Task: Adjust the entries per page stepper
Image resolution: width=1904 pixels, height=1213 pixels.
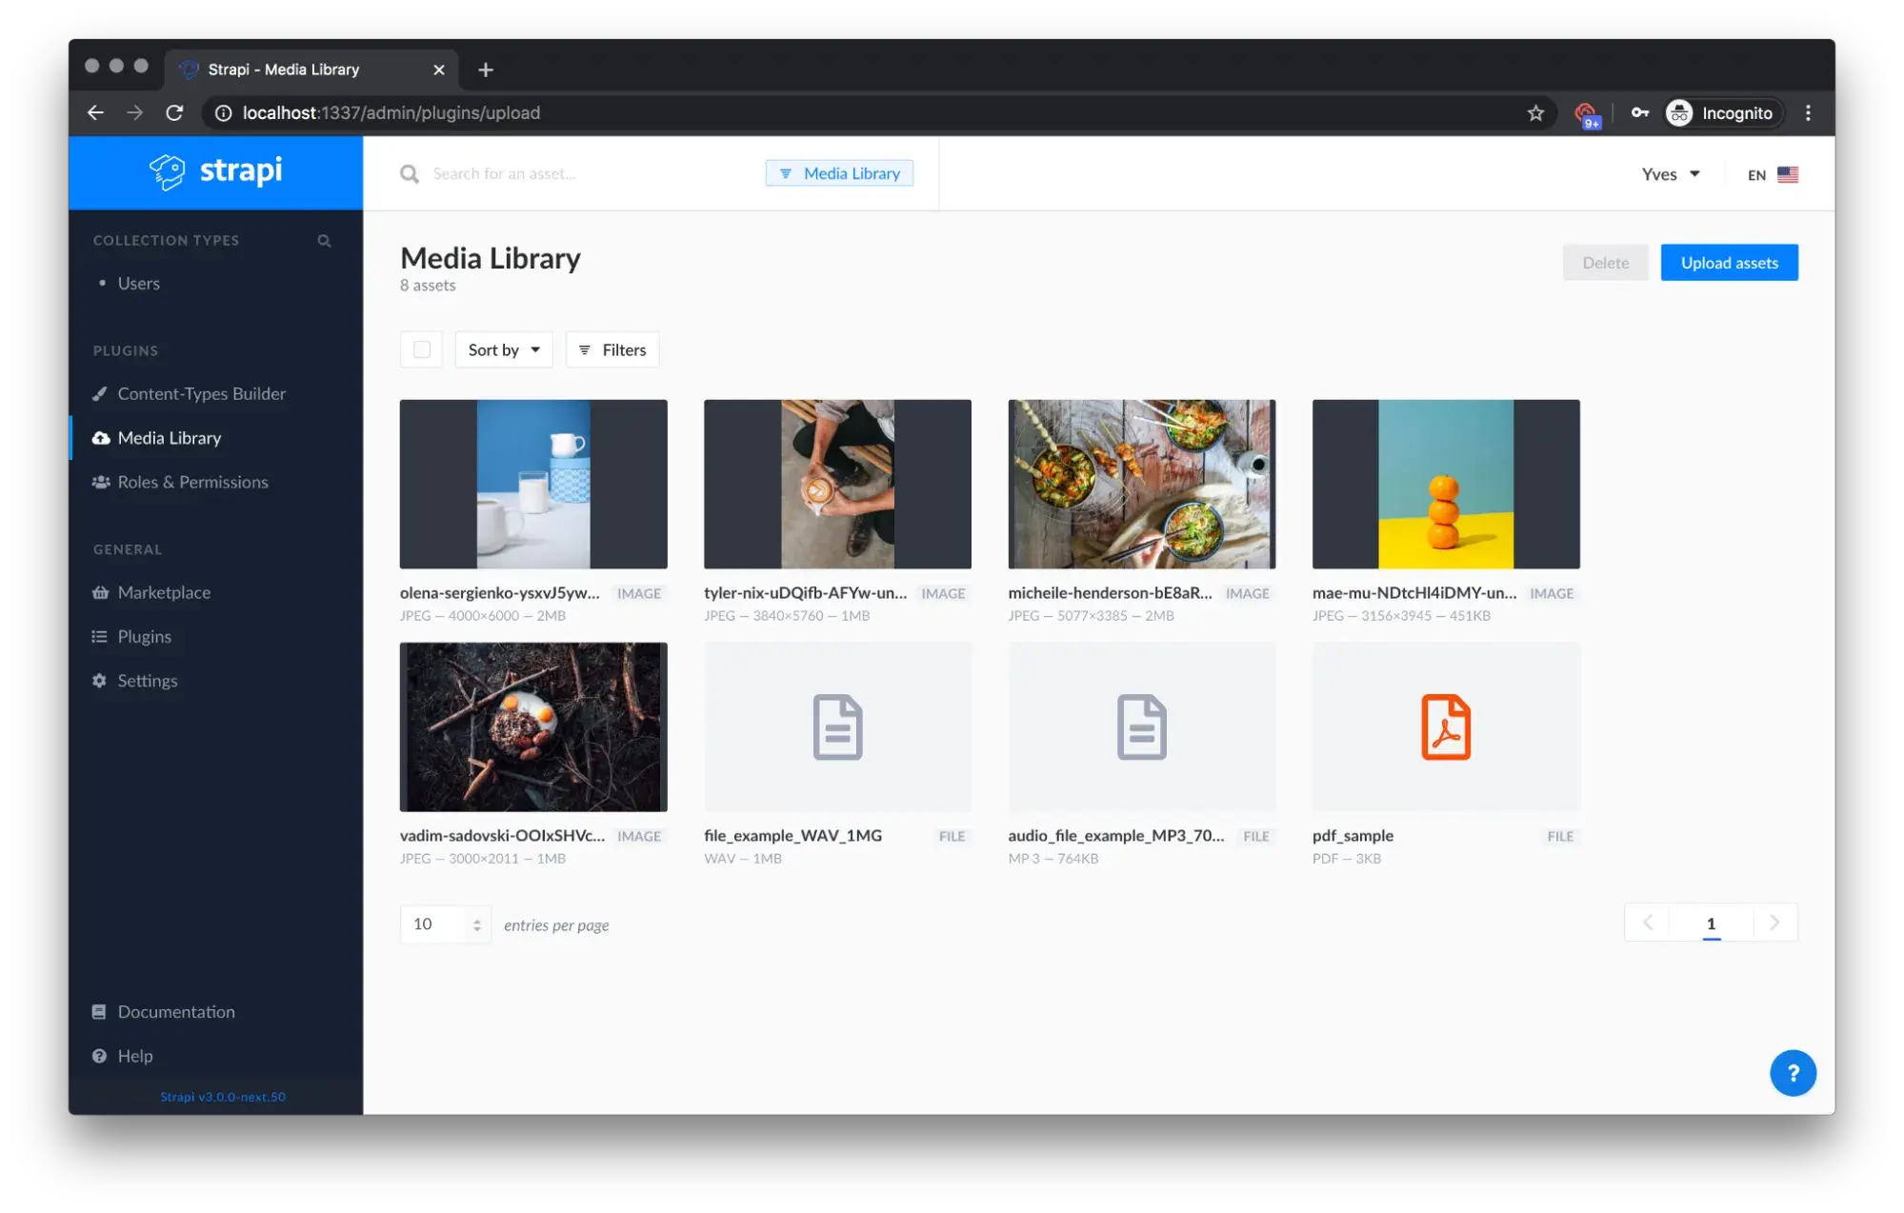Action: (476, 925)
